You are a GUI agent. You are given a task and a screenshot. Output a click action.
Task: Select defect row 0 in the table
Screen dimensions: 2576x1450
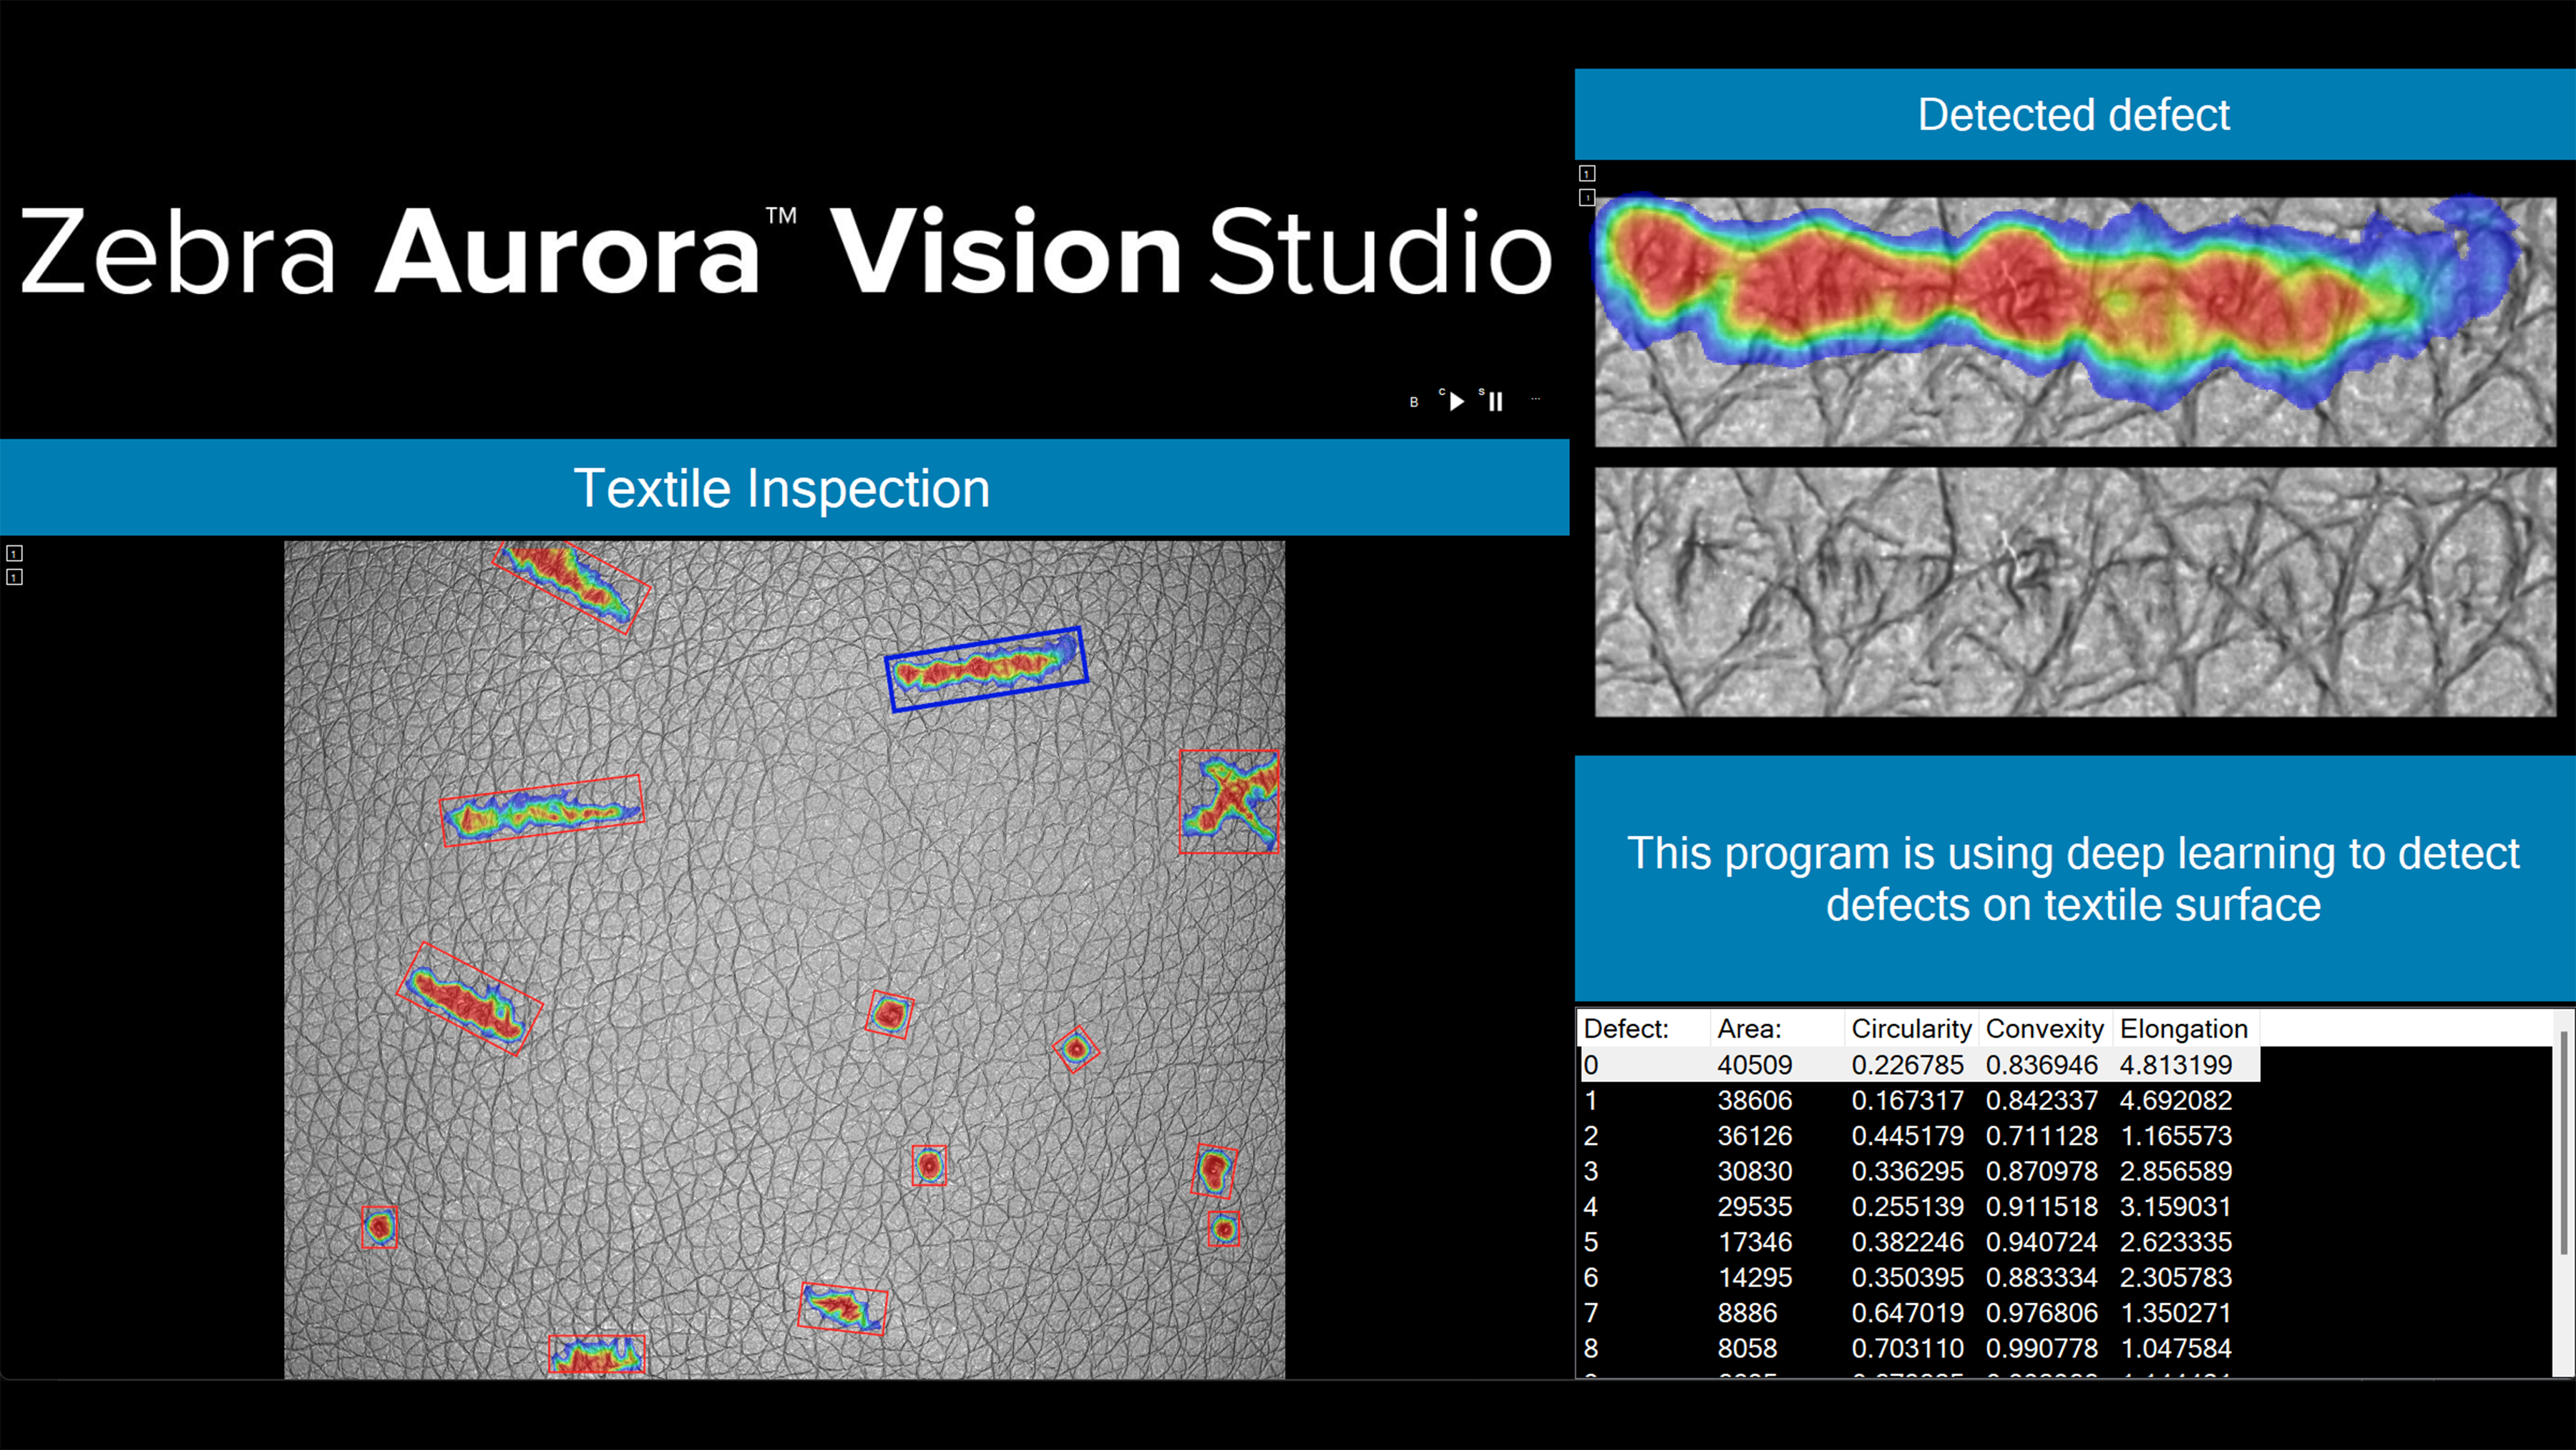(x=1900, y=1065)
